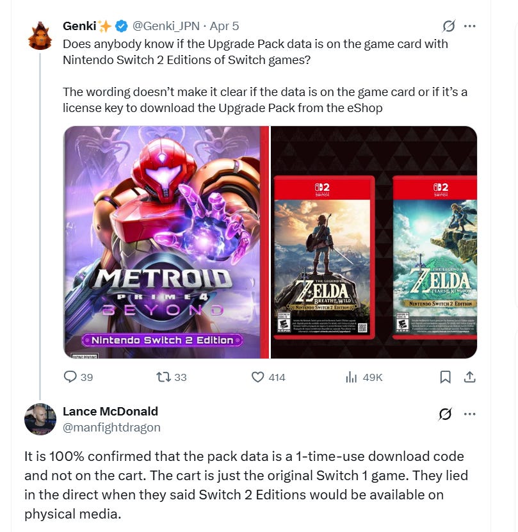Click the Lance McDonald display name
The width and height of the screenshot is (518, 532).
pyautogui.click(x=110, y=411)
